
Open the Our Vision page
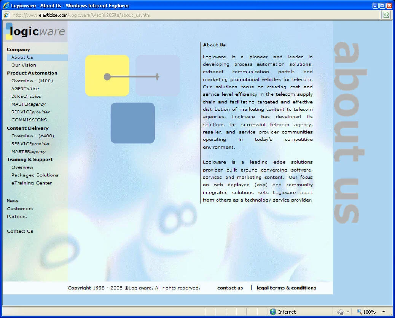24,65
